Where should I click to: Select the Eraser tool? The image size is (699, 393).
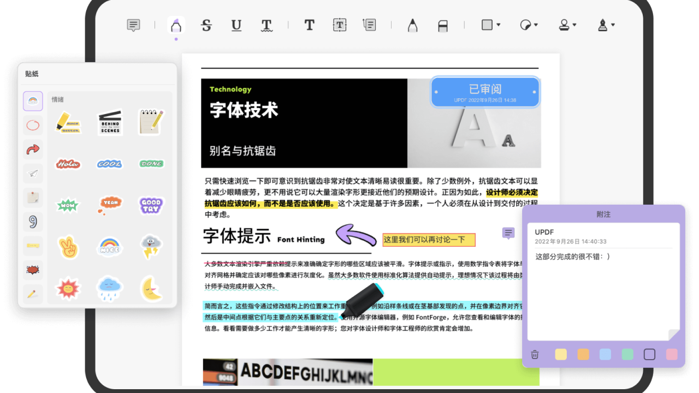pos(442,25)
